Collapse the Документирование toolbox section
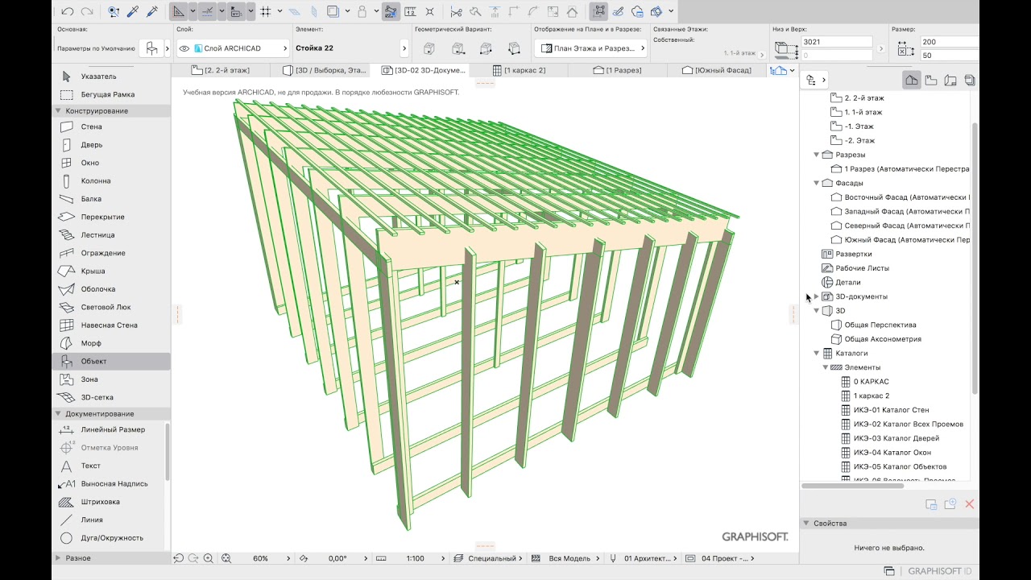This screenshot has width=1031, height=580. point(58,414)
